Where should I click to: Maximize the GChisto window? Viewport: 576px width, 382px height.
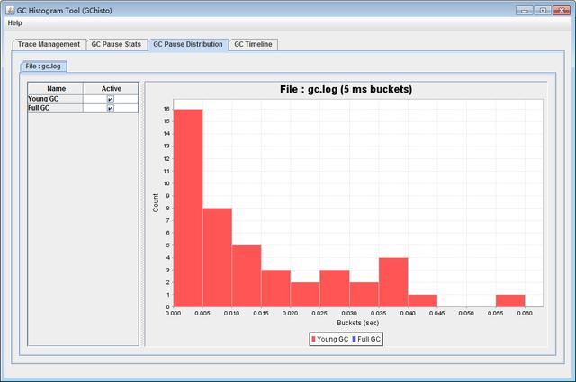click(543, 11)
